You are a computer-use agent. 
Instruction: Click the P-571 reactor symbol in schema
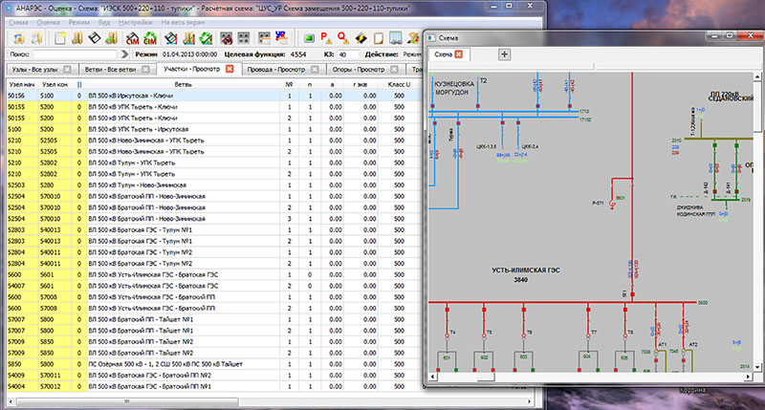click(x=612, y=204)
